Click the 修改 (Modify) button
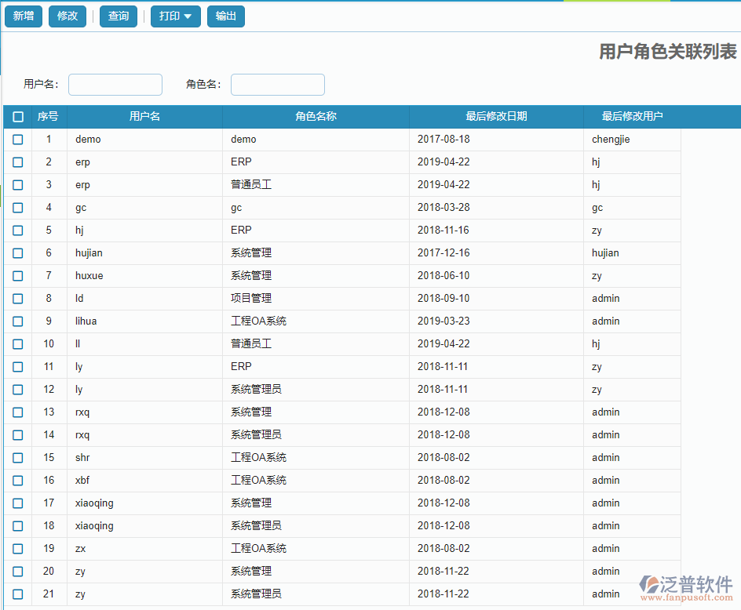The height and width of the screenshot is (610, 741). point(67,16)
